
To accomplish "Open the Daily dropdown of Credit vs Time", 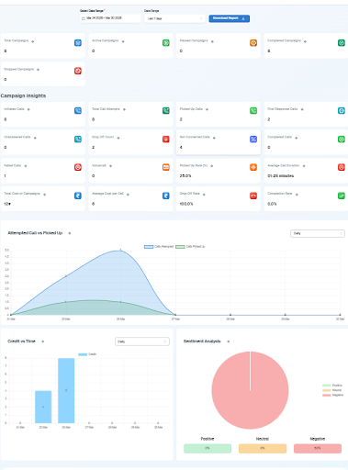I will coord(142,341).
